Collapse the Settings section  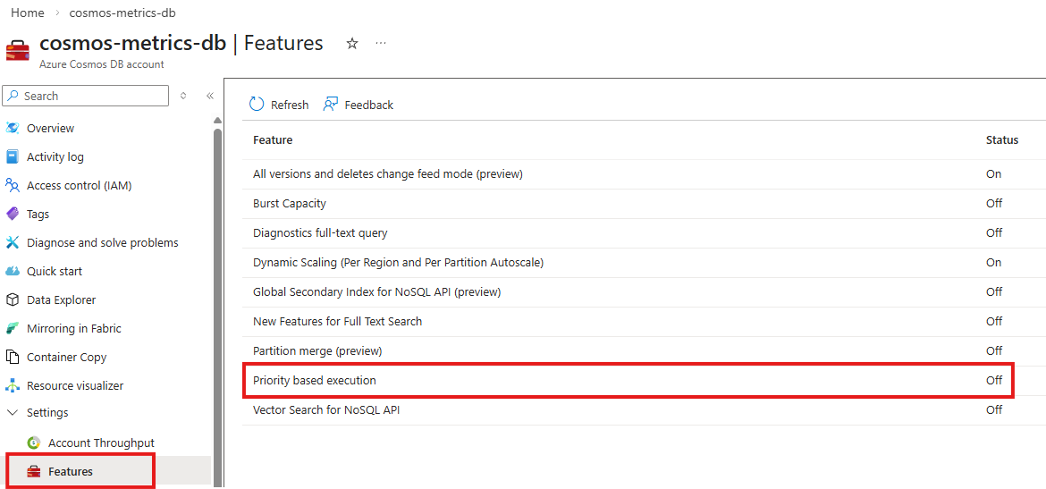pos(12,413)
